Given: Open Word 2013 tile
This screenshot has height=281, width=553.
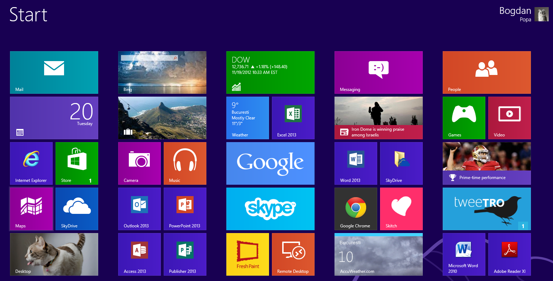Looking at the screenshot, I should 356,163.
